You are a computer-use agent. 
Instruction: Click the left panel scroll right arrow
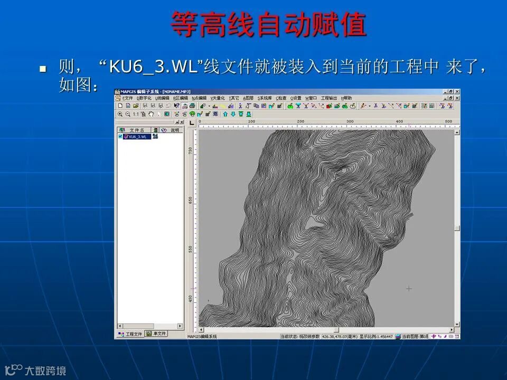click(180, 326)
